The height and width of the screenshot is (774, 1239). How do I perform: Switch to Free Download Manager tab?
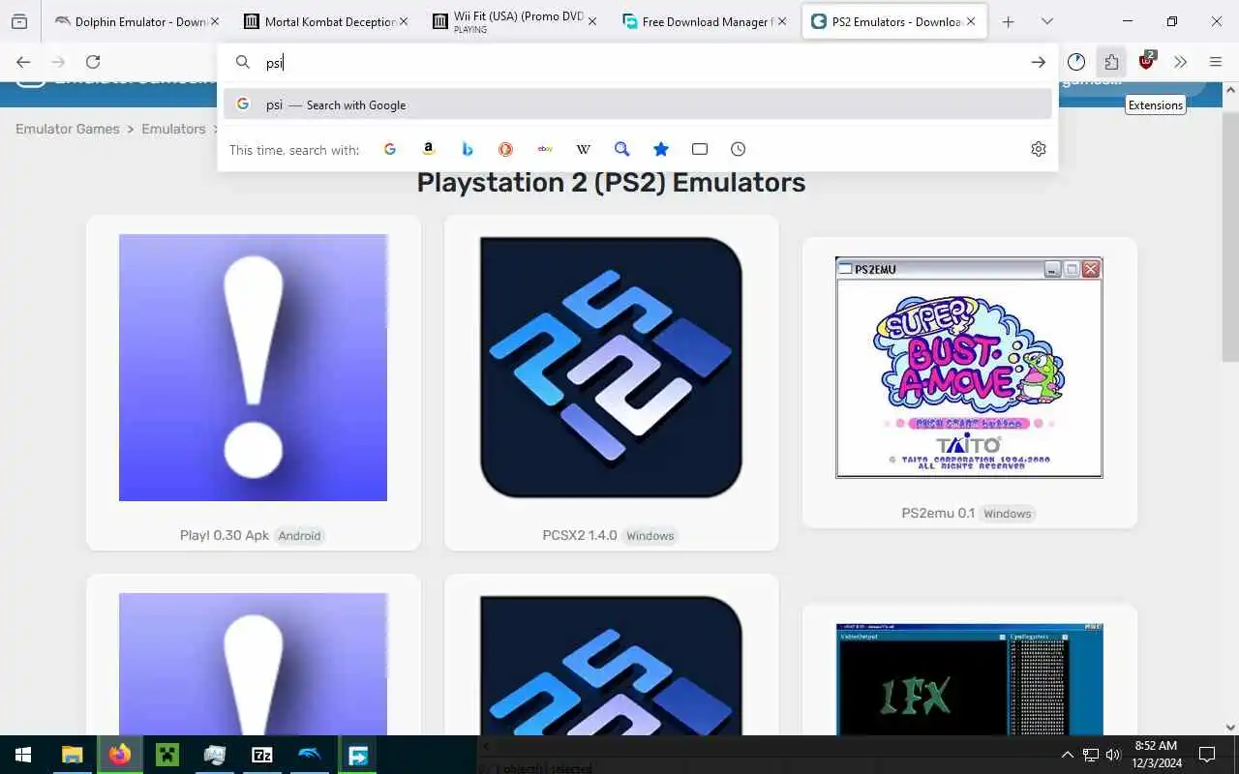click(x=707, y=21)
